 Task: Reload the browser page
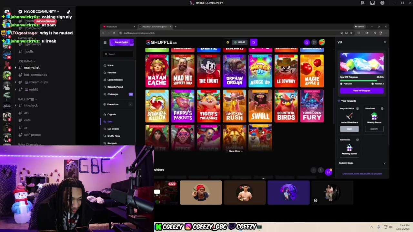pyautogui.click(x=114, y=33)
